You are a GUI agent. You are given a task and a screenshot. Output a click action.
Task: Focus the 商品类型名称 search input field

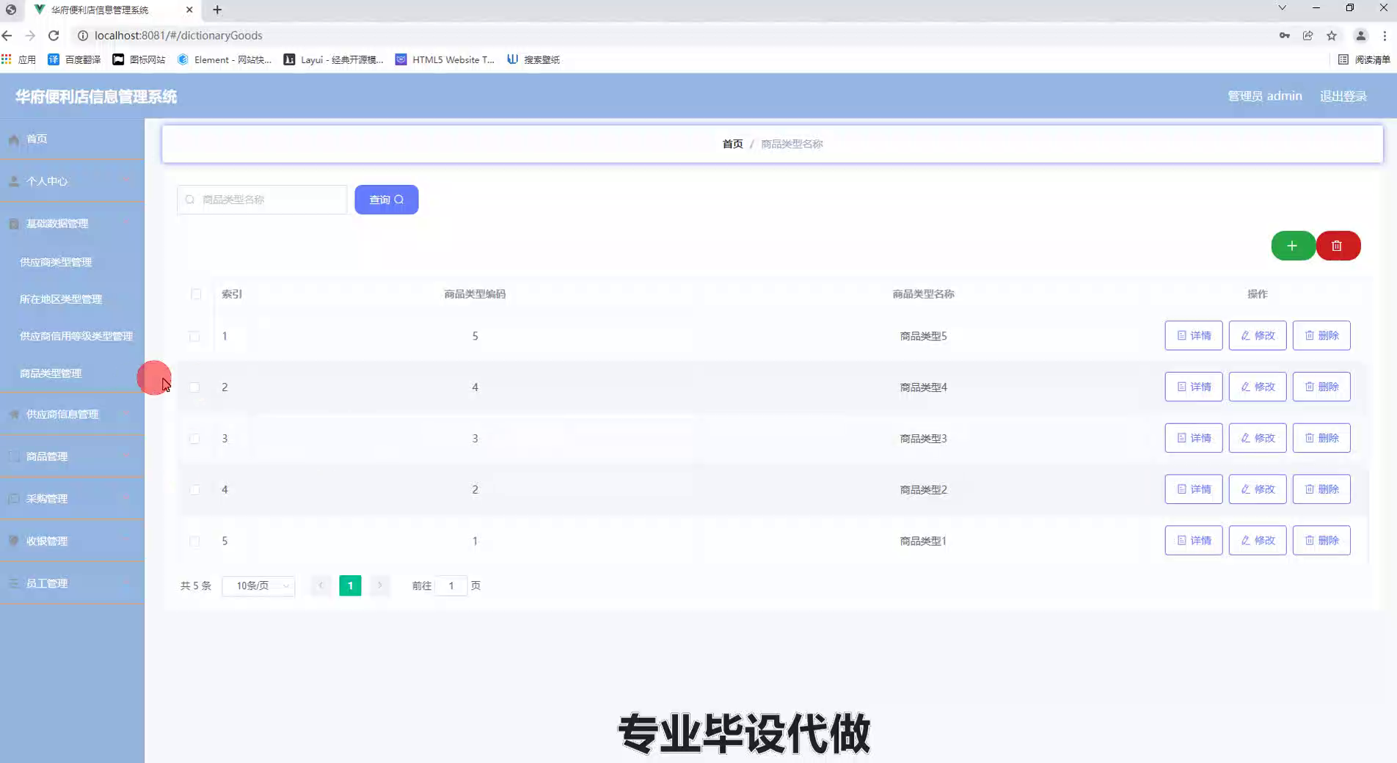[262, 200]
